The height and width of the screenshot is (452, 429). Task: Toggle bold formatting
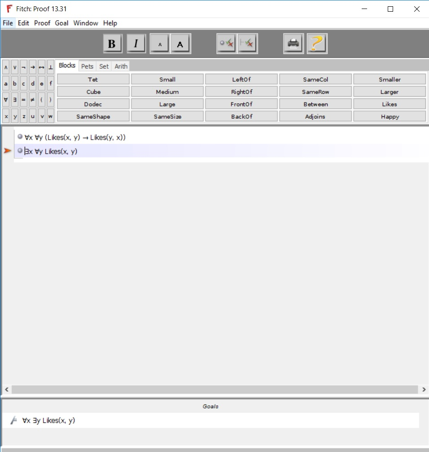(x=113, y=43)
